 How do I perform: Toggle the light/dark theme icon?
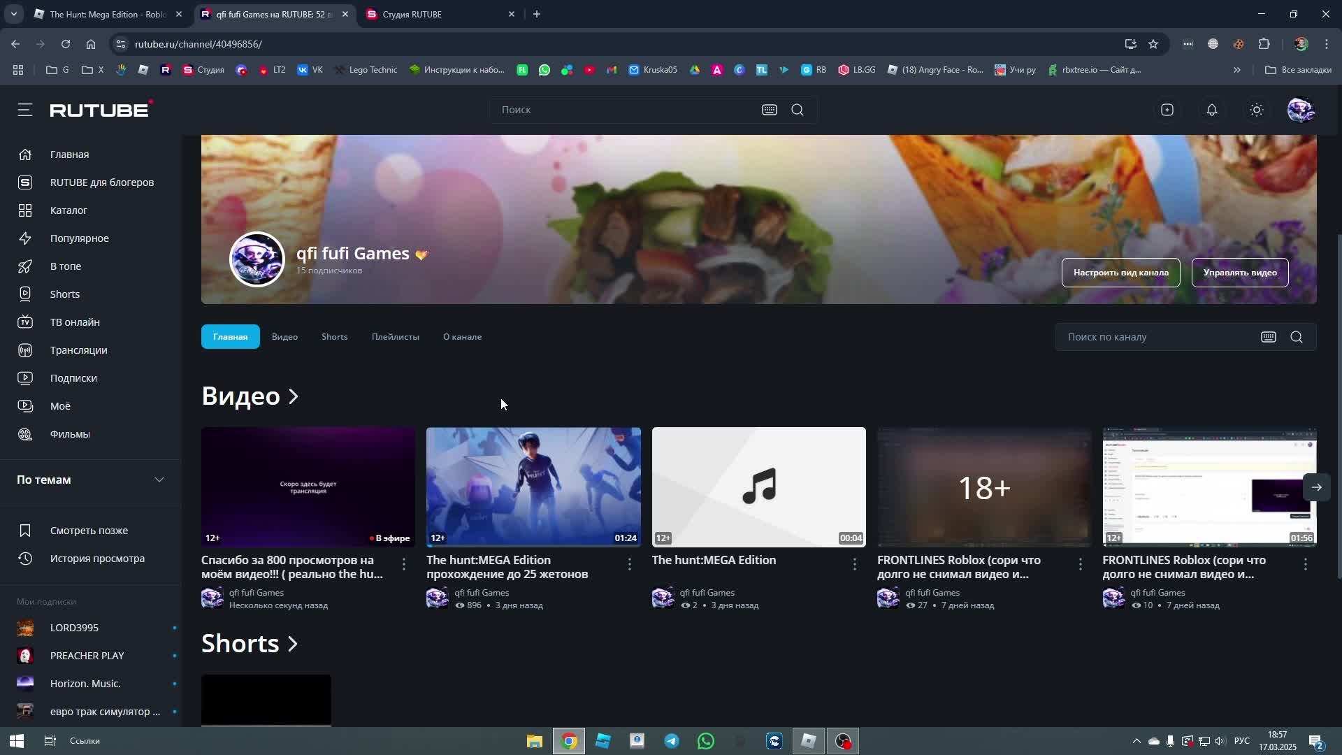tap(1257, 110)
